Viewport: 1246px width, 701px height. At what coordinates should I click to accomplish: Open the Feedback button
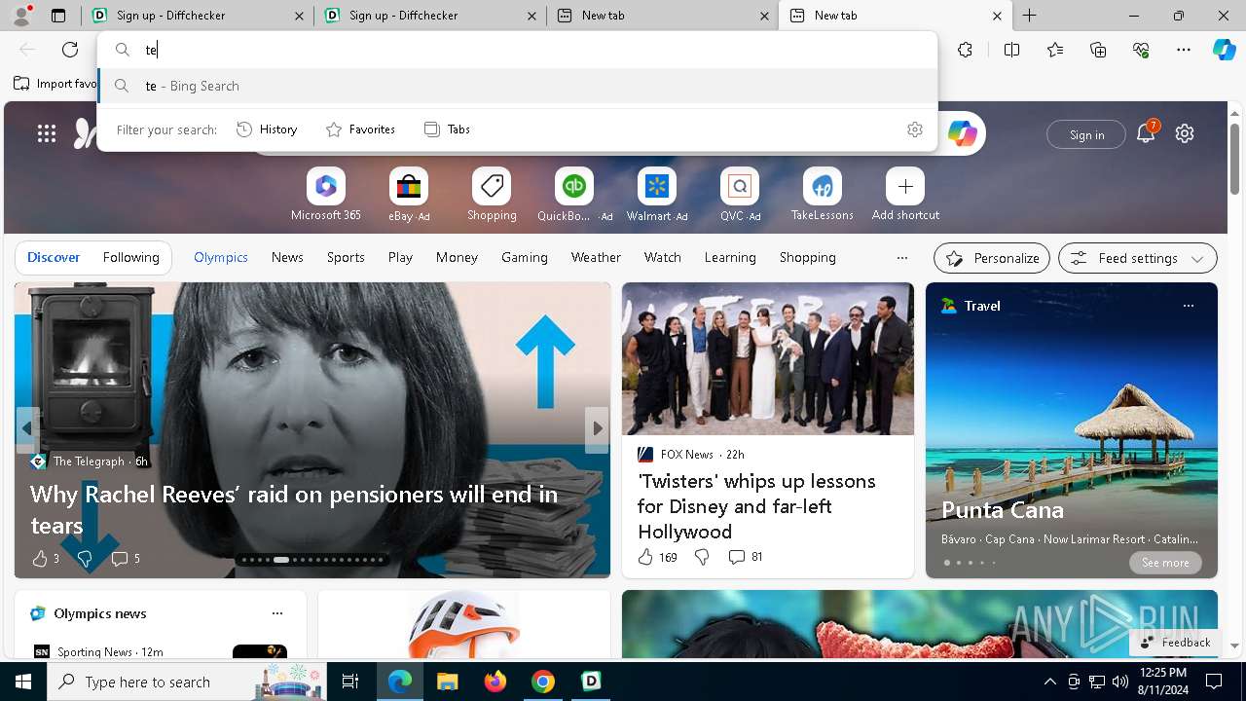coord(1176,643)
